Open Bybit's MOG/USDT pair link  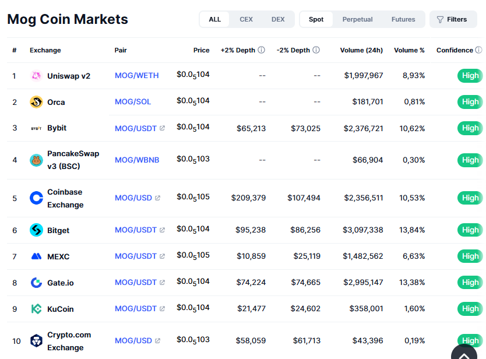click(135, 128)
